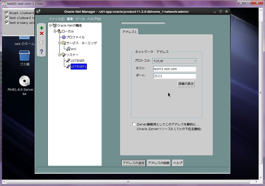Click the Local node icon in tree

[x=59, y=31]
